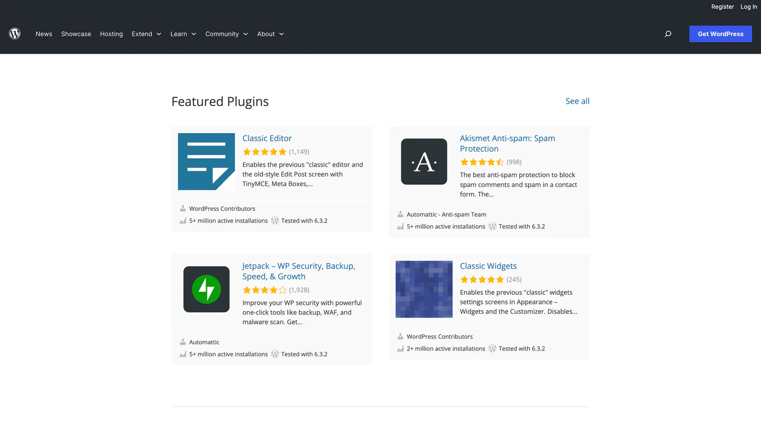Click author person icon in Jetpack card
The image size is (761, 438).
[183, 342]
